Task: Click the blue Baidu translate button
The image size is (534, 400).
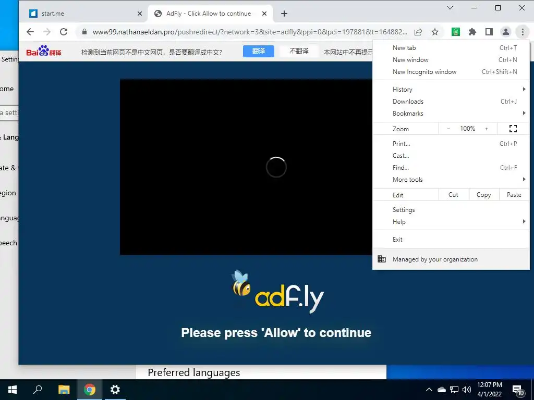Action: [259, 51]
